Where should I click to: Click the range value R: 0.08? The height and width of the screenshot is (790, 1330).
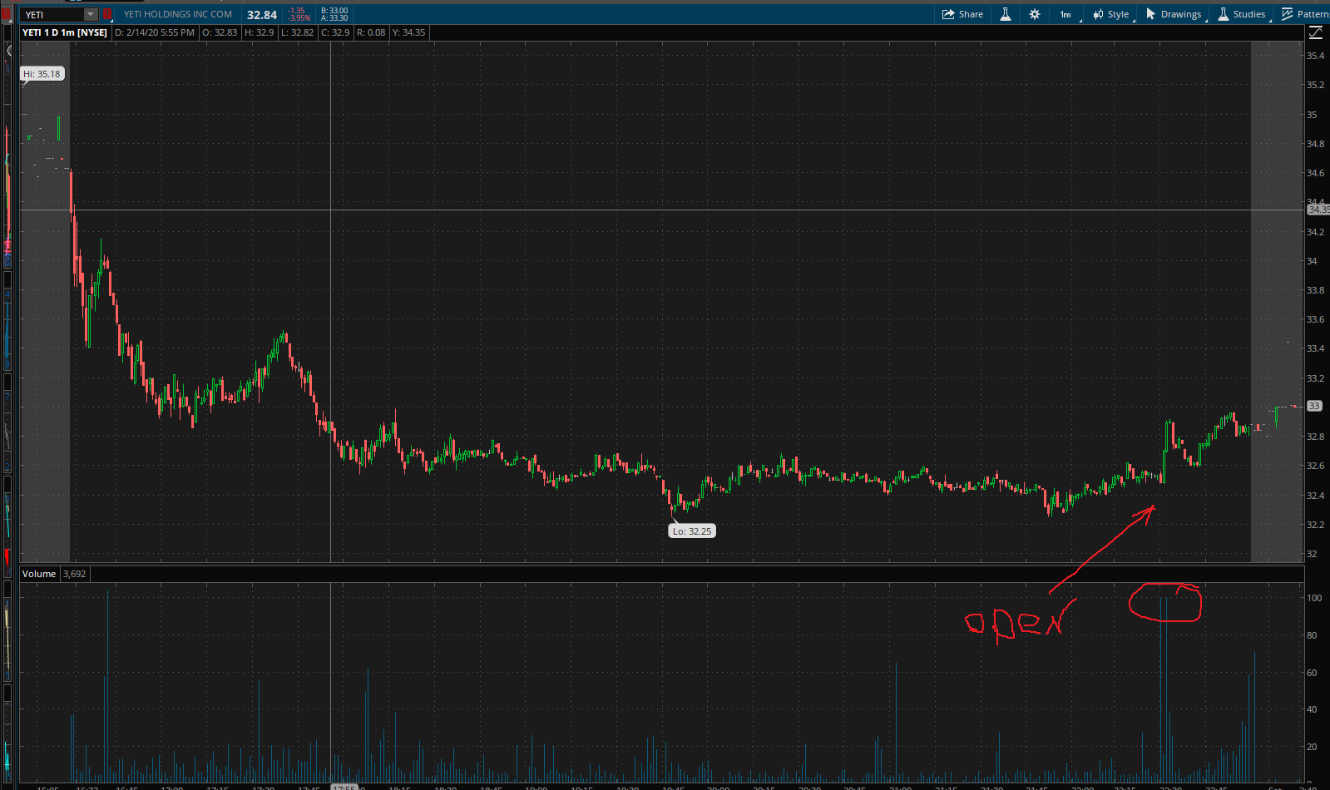(371, 32)
